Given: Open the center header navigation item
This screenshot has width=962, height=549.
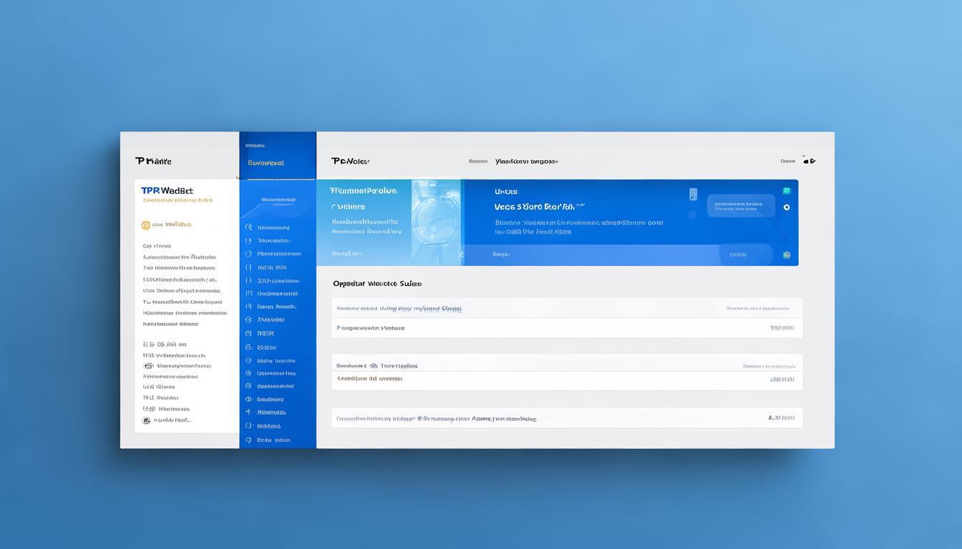Looking at the screenshot, I should [526, 162].
